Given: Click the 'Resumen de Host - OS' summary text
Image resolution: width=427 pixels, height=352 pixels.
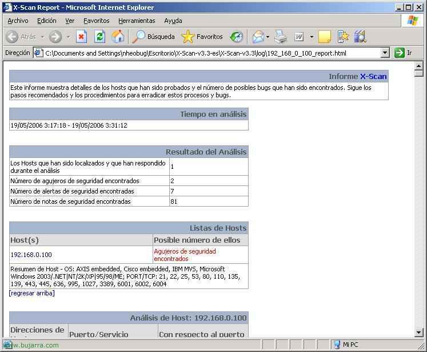Looking at the screenshot, I should click(x=129, y=276).
